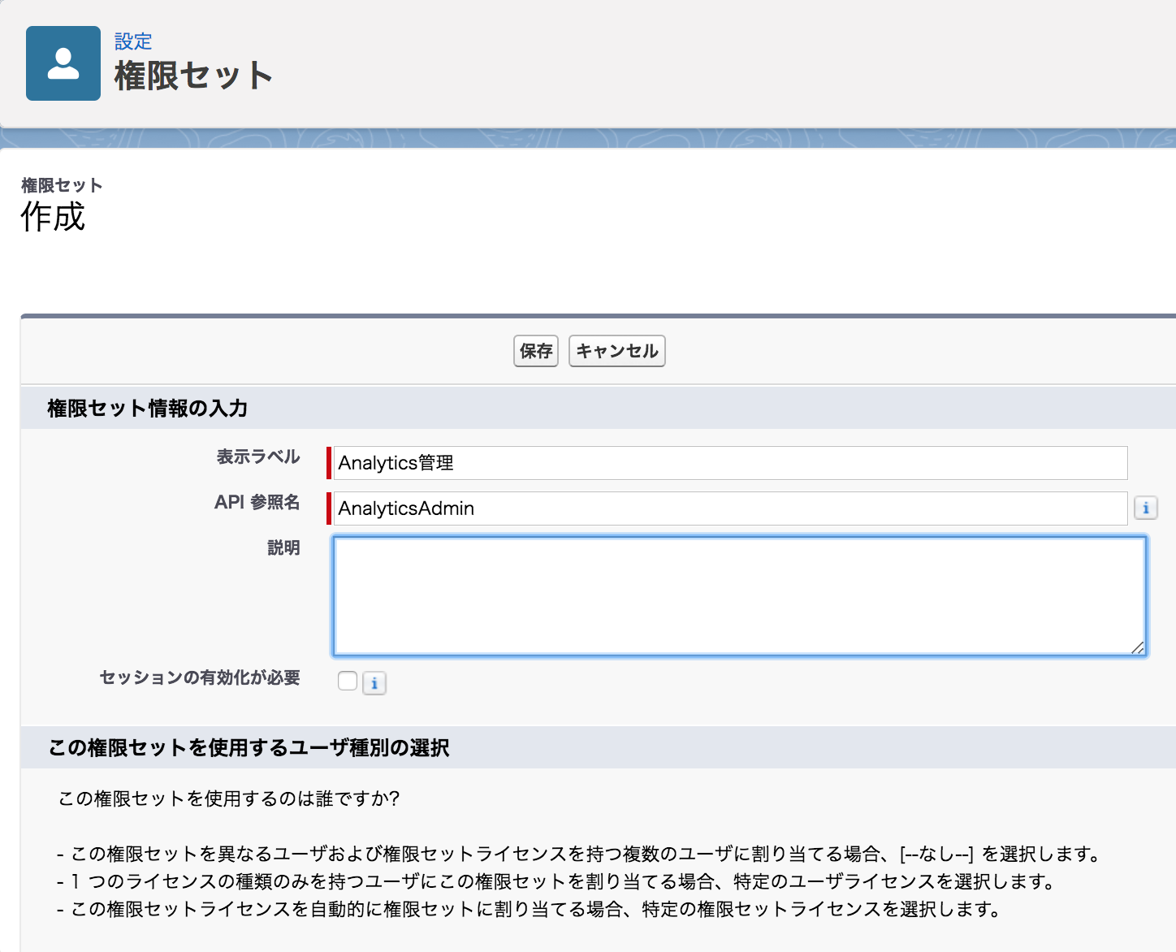Focus the 表示ラベル input field
Viewport: 1176px width, 952px height.
(x=730, y=463)
